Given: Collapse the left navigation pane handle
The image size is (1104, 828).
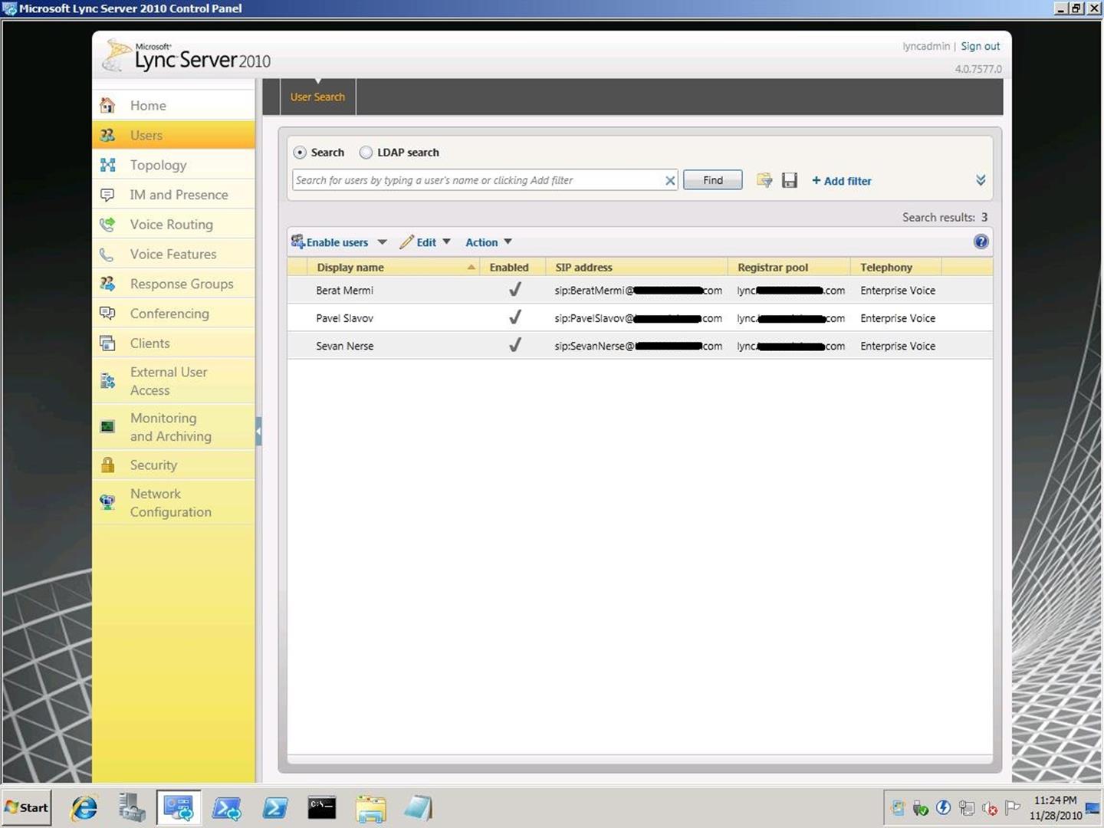Looking at the screenshot, I should [258, 431].
